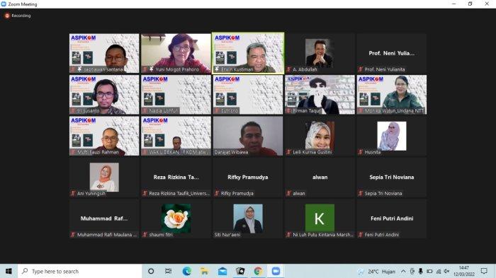Click the microphone tray icon
Viewport: 496px width, 278px height.
pos(420,271)
